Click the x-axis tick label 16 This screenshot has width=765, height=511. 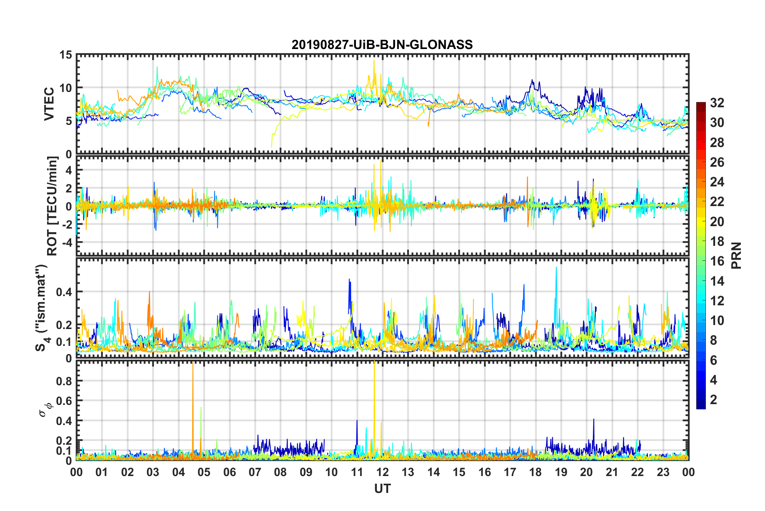(x=485, y=472)
